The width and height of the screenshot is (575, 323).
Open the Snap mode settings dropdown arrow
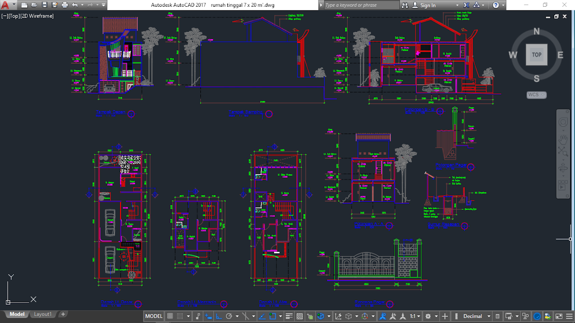(x=188, y=316)
